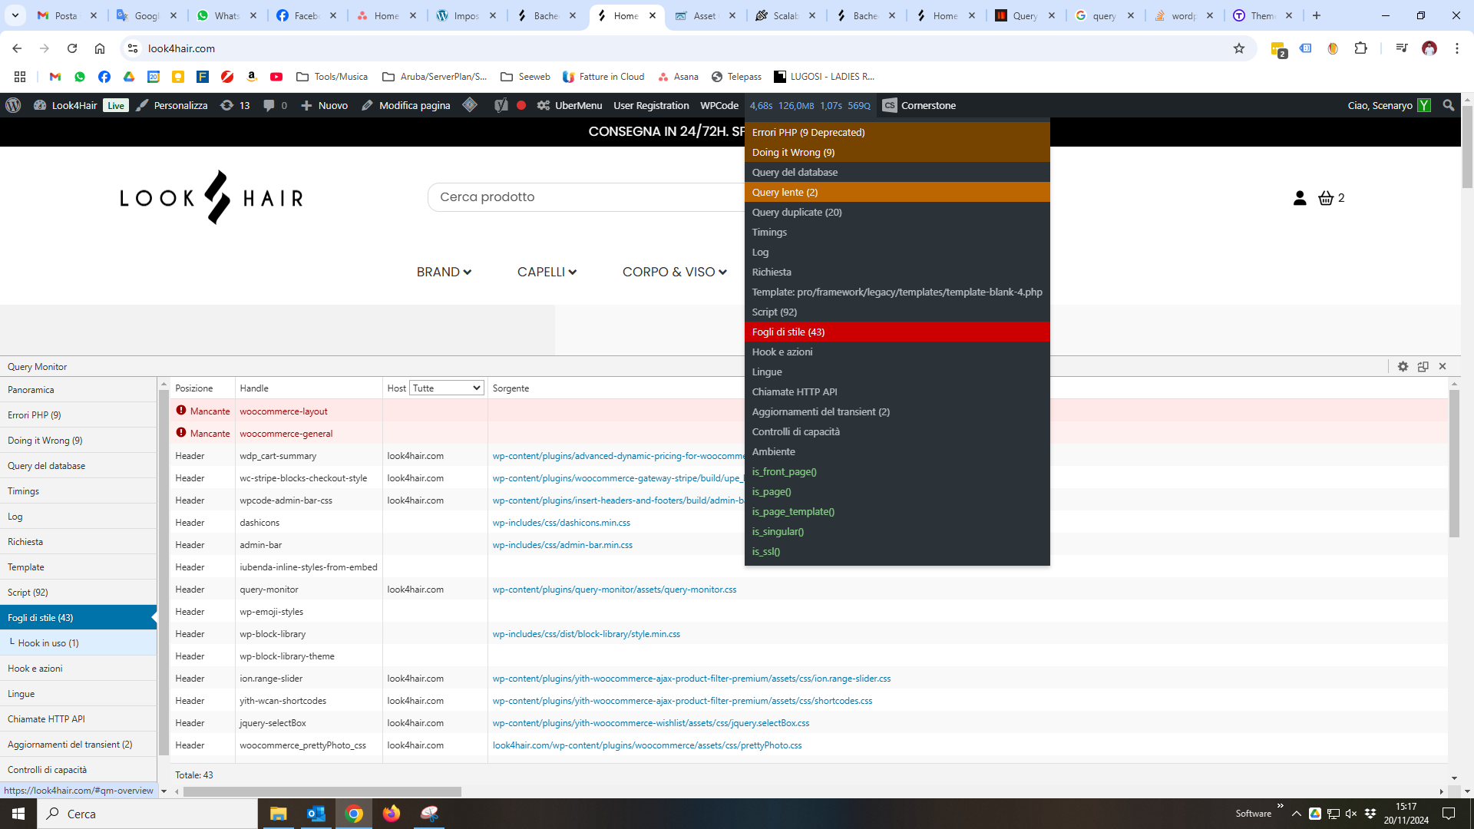The image size is (1474, 829).
Task: Expand the CORPO & VISO navigation dropdown
Action: click(674, 272)
